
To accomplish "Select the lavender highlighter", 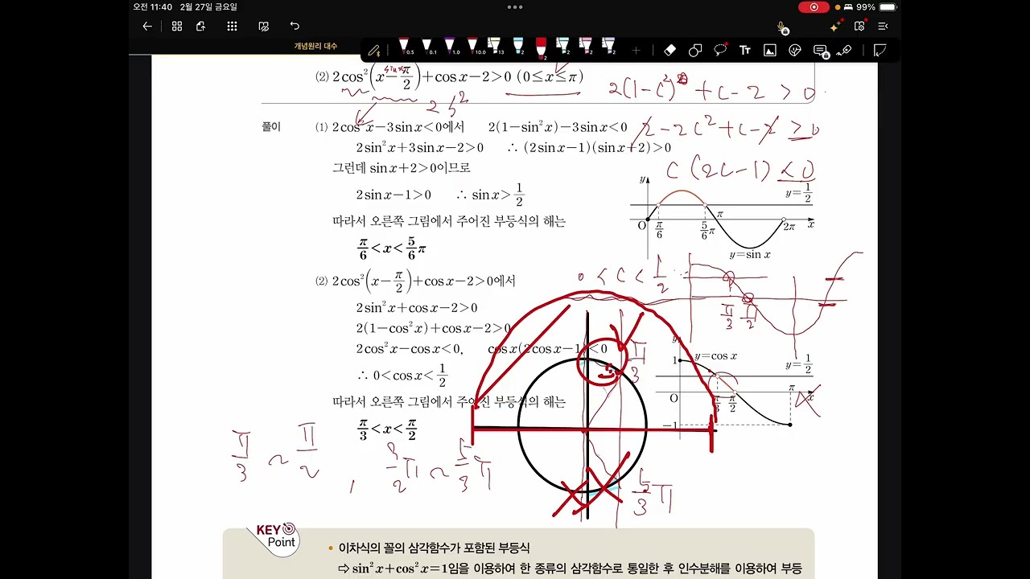I will 609,47.
